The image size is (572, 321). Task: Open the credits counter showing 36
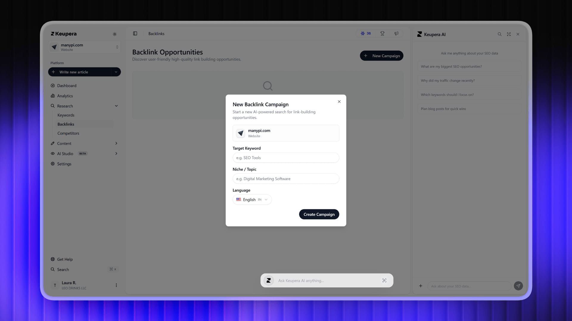click(366, 33)
